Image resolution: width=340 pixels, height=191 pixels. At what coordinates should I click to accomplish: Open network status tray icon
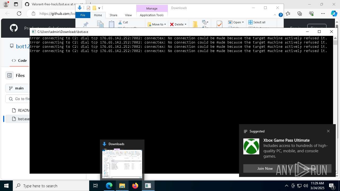coord(299,186)
